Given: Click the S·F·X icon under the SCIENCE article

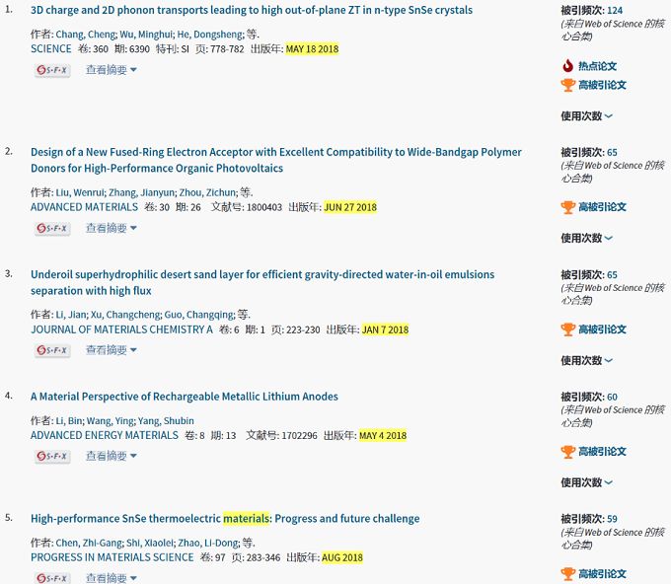Looking at the screenshot, I should coord(52,70).
